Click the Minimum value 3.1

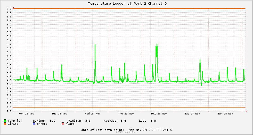88,121
